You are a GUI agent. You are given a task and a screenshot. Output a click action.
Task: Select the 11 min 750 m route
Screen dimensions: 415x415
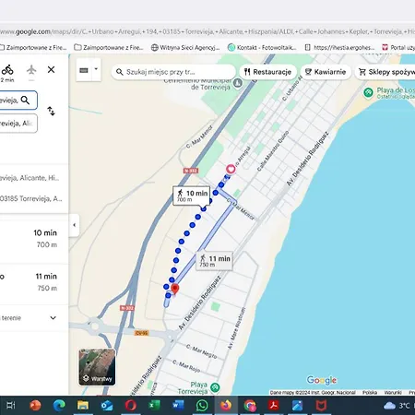click(34, 282)
